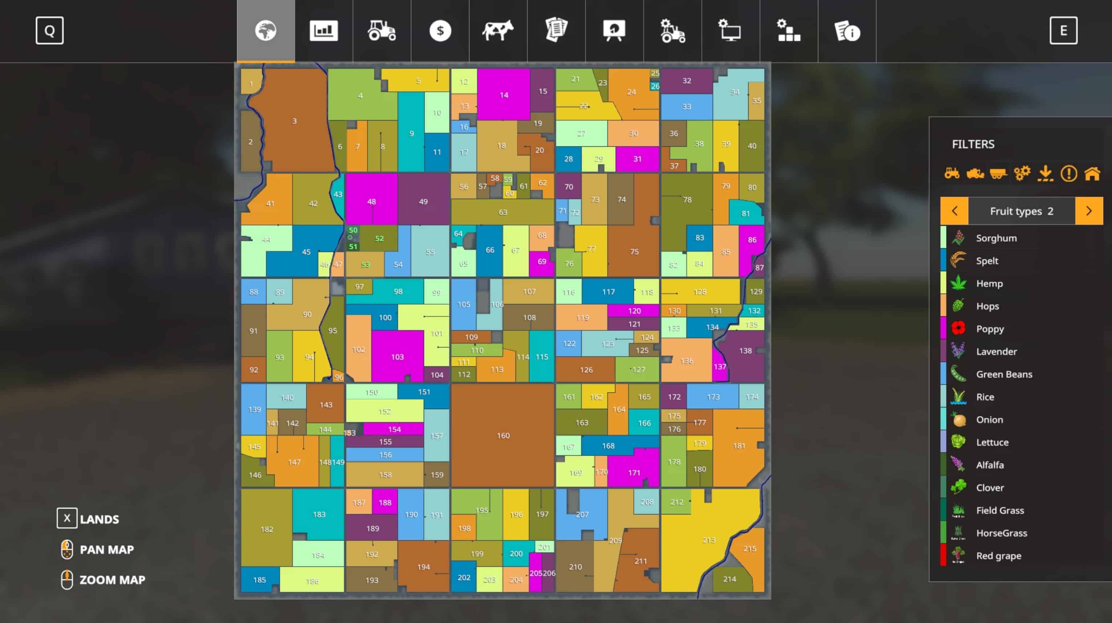Open the animals page with cow icon
The image size is (1112, 623).
(498, 31)
